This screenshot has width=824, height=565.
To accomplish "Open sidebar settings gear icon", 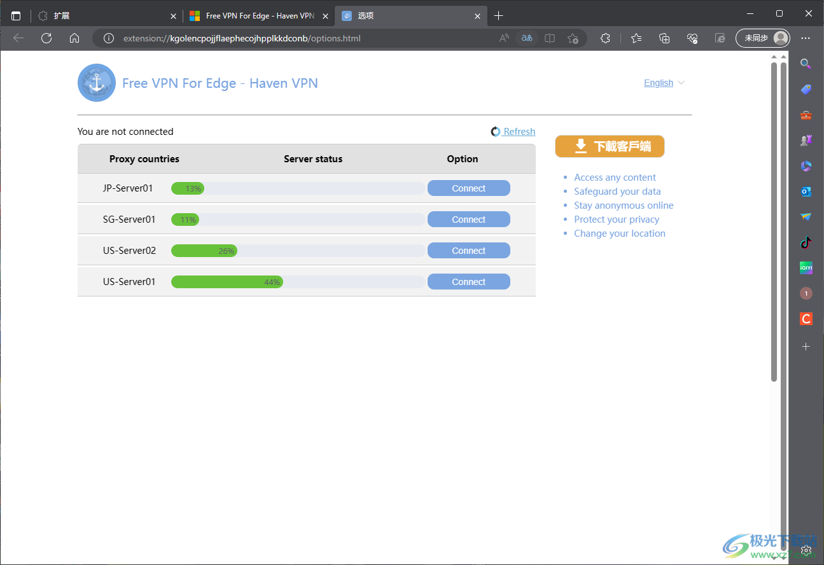I will (x=806, y=550).
